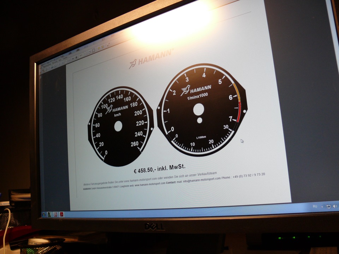Click the info@hamann-motorsport.com email address
The width and height of the screenshot is (339, 254).
(202, 180)
